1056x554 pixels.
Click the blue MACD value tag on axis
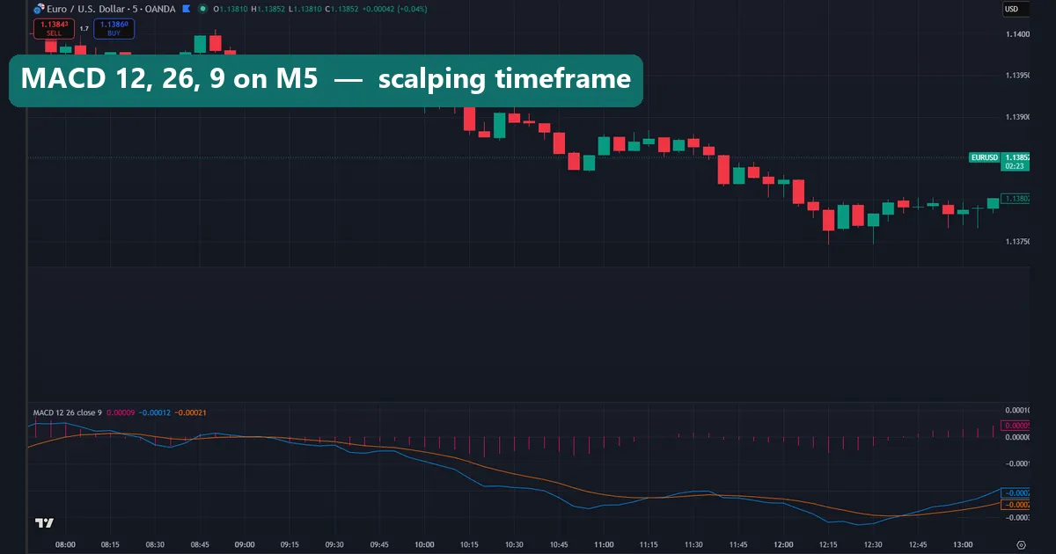(1016, 493)
